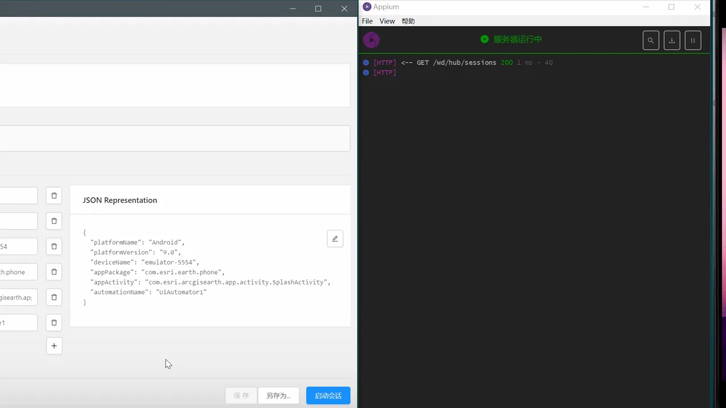
Task: Open the File menu in Appium
Action: (x=367, y=21)
